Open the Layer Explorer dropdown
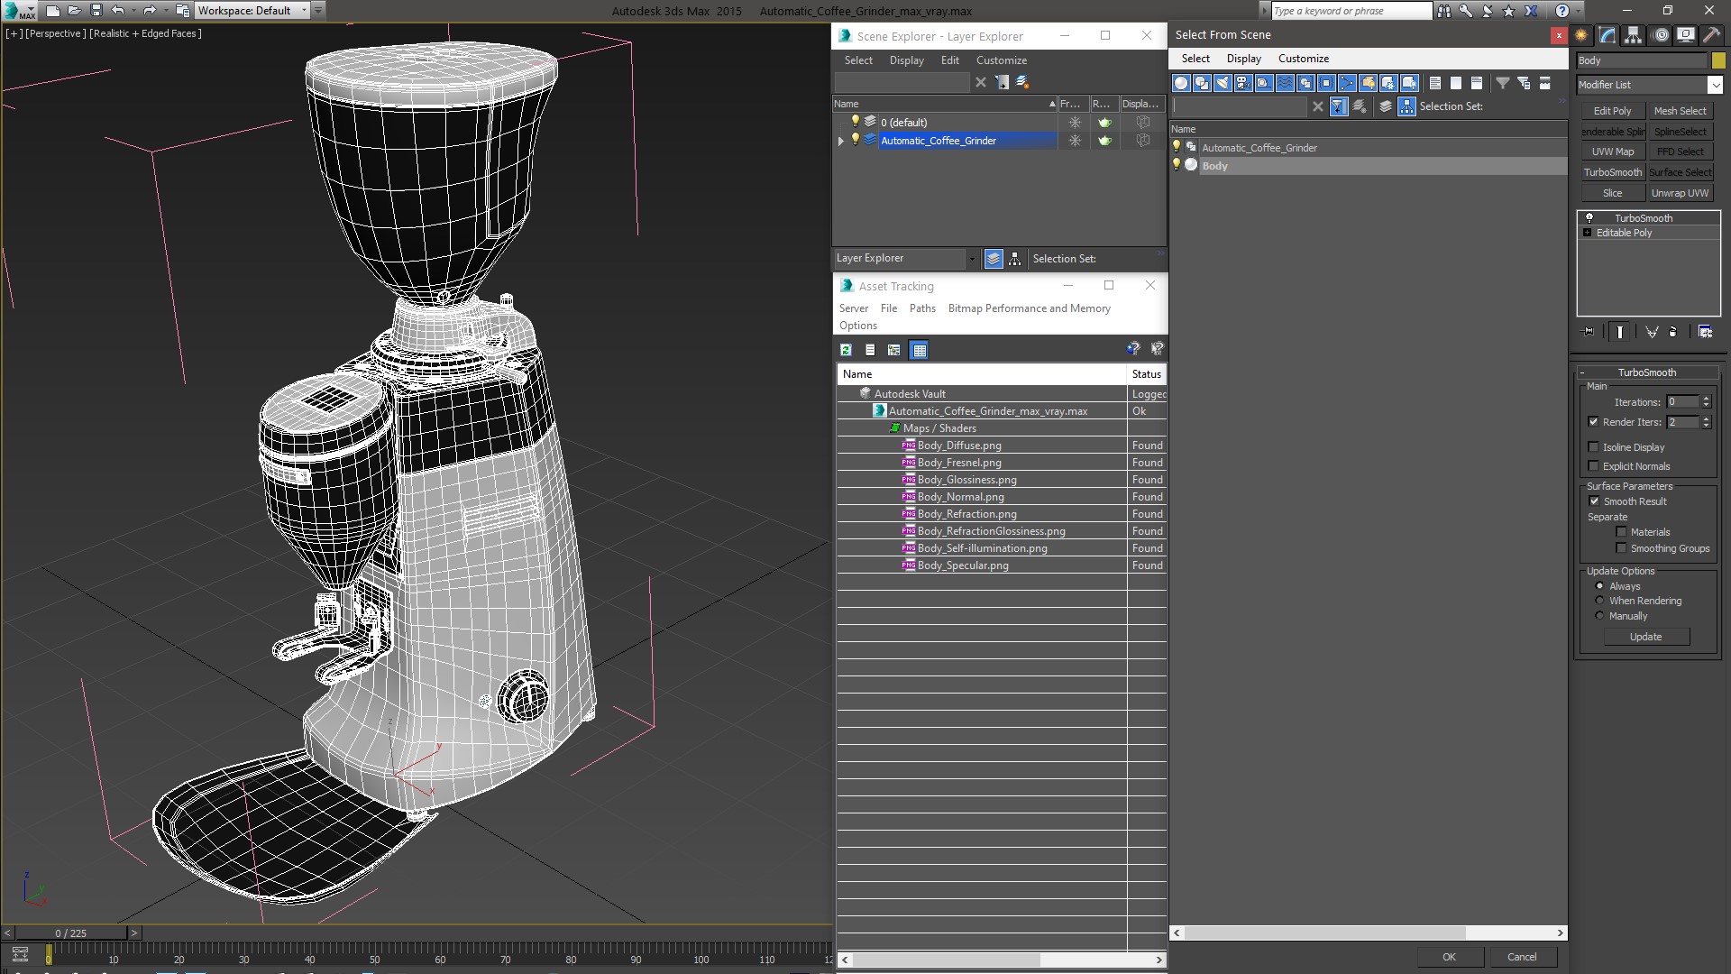This screenshot has height=974, width=1731. pos(971,259)
